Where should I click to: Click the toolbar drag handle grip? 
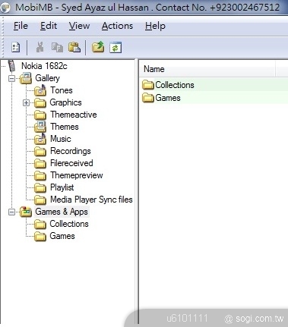3,48
